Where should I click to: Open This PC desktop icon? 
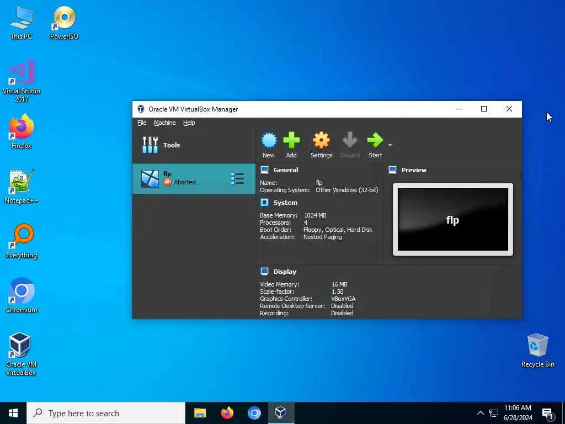point(22,23)
